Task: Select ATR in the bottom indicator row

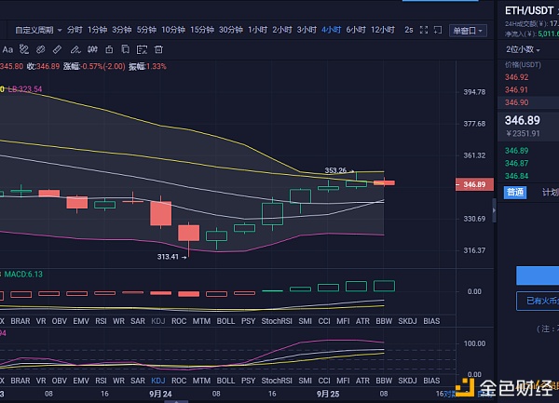Action: tap(362, 381)
